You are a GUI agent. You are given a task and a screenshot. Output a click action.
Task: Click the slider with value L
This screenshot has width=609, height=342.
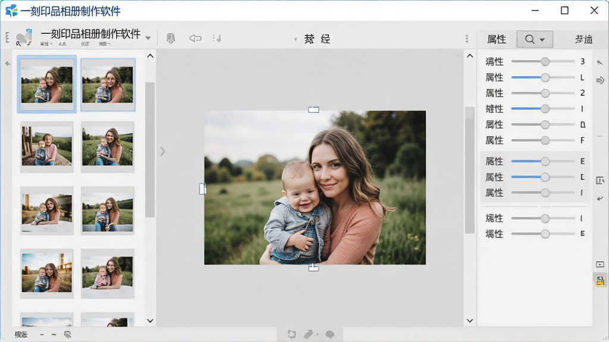(x=543, y=77)
